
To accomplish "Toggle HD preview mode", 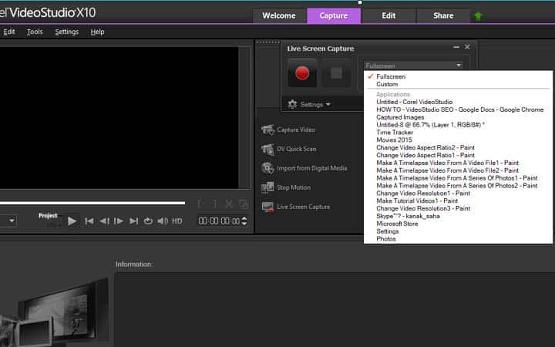I will coord(177,221).
